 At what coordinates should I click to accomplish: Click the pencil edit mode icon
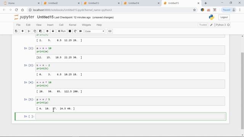[x=211, y=25]
